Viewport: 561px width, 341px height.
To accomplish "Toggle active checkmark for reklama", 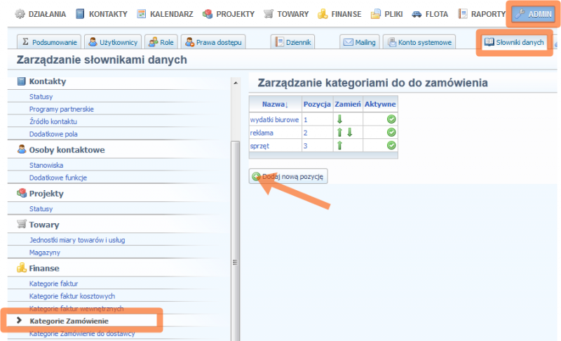I will tap(391, 133).
